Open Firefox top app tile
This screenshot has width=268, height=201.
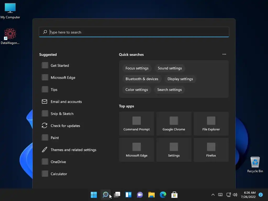(211, 150)
